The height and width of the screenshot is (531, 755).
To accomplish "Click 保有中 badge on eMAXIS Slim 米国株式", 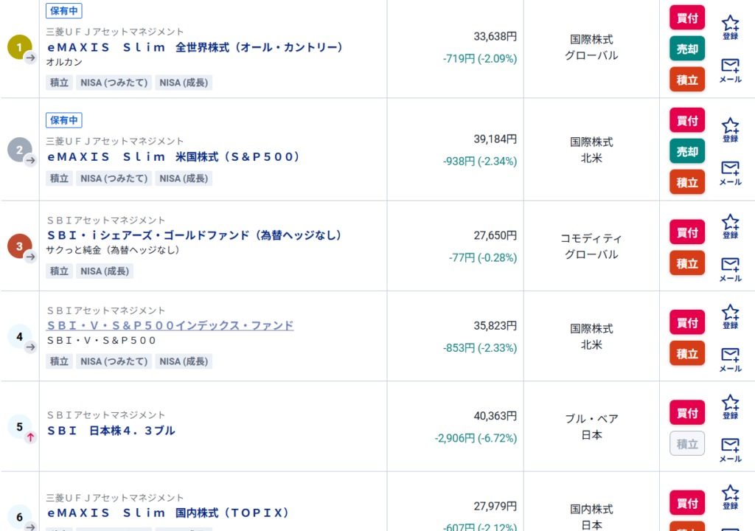I will coord(64,120).
